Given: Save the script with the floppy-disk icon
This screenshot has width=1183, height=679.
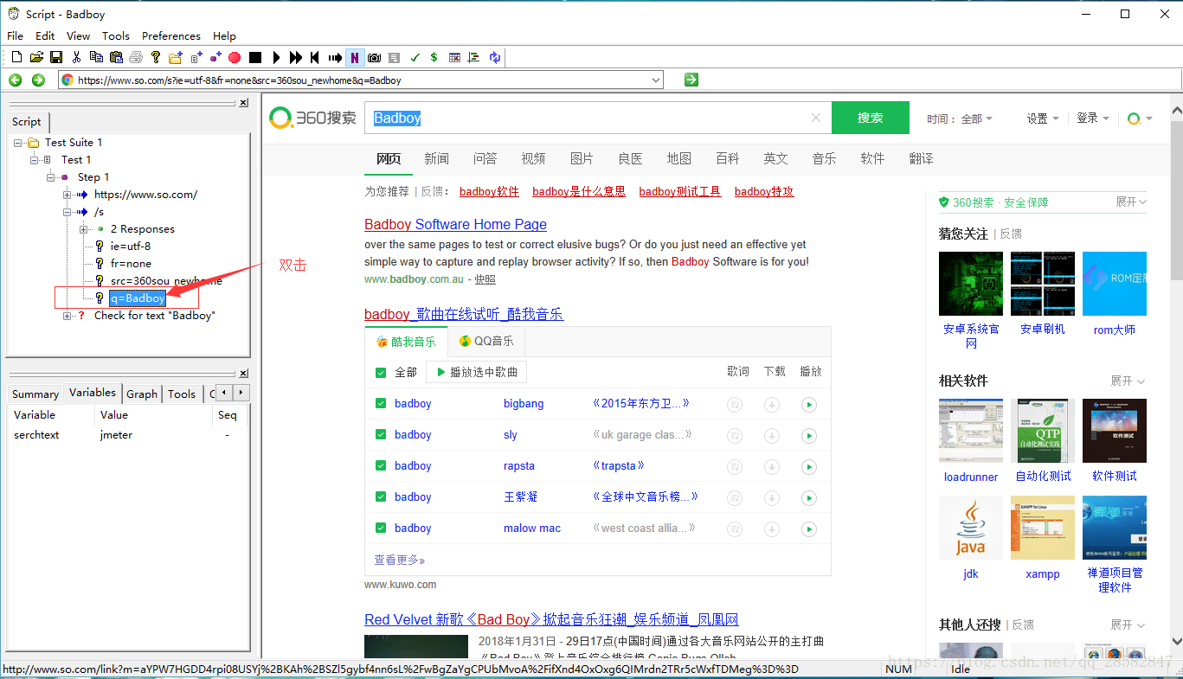Looking at the screenshot, I should (56, 57).
